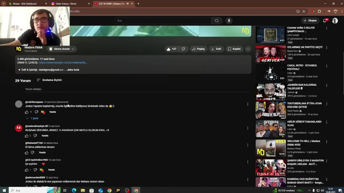This screenshot has width=344, height=193.
Task: Open Microsoft Store from the taskbar
Action: point(92,191)
